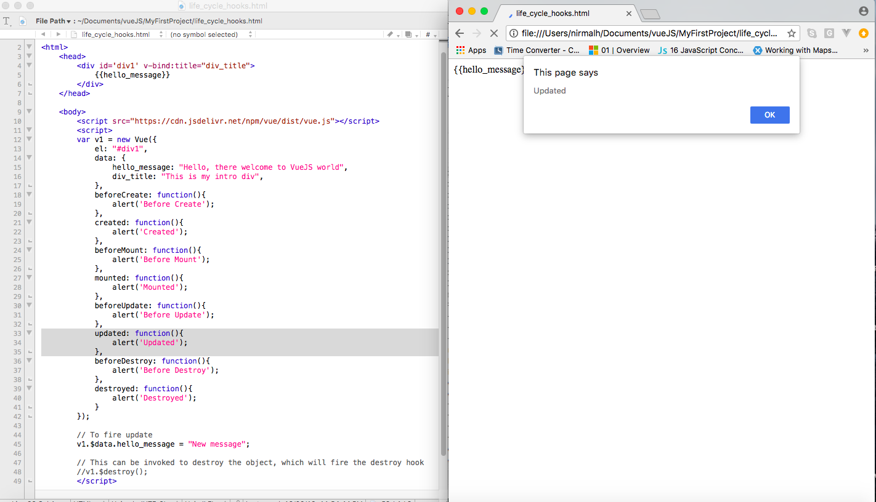Click the gray G extension icon in Chrome

pyautogui.click(x=829, y=33)
